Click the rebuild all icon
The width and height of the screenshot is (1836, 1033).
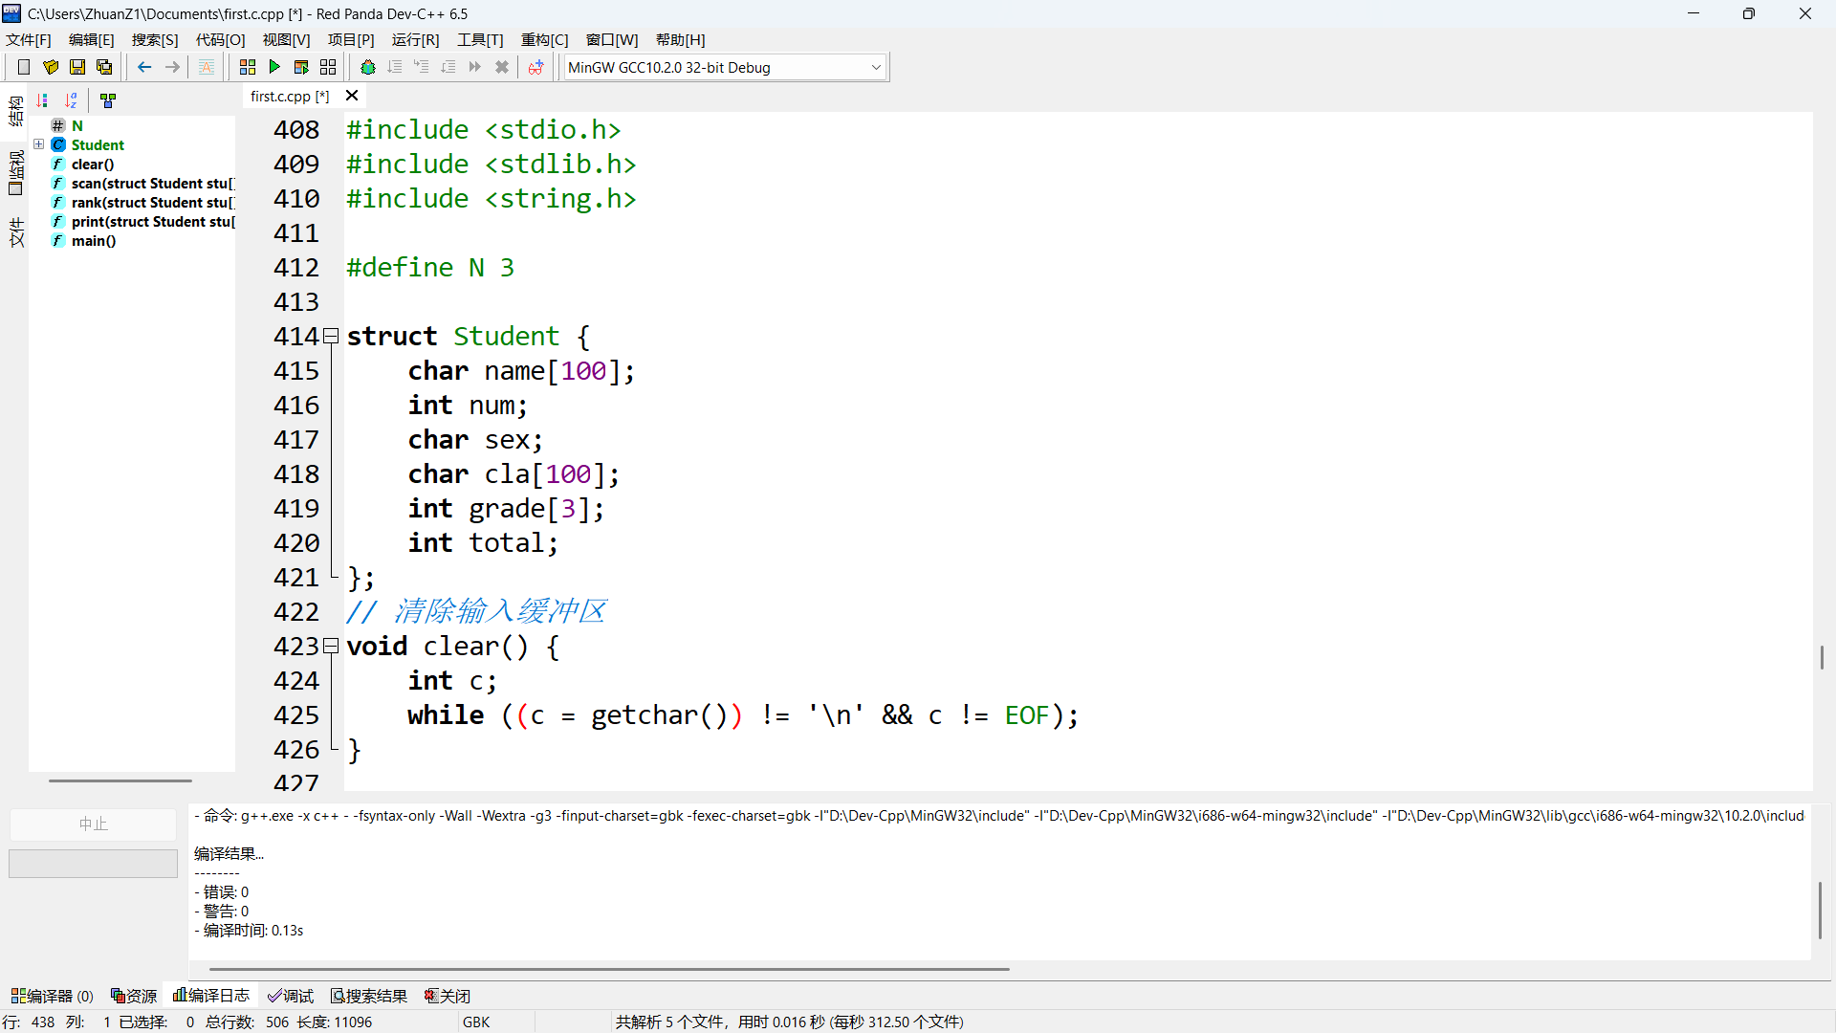pyautogui.click(x=328, y=67)
